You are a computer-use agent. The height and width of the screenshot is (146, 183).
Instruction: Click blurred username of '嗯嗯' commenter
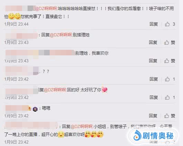click(17, 108)
